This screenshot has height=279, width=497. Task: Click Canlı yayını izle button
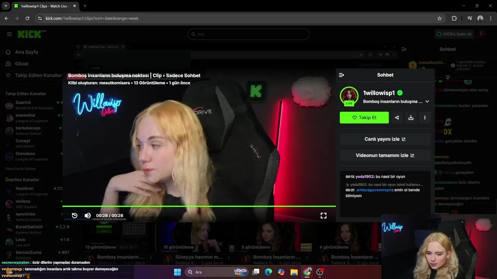pyautogui.click(x=385, y=139)
